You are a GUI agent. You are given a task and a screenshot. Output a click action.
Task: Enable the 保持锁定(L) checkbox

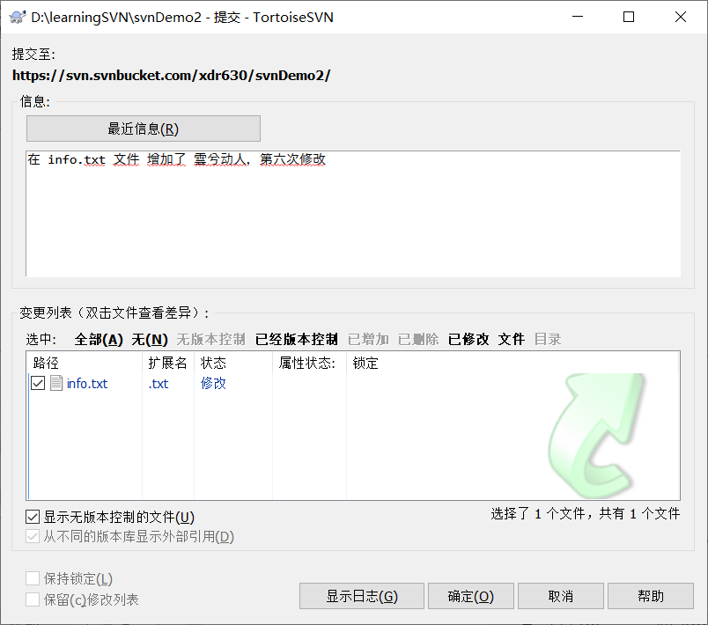[x=33, y=578]
